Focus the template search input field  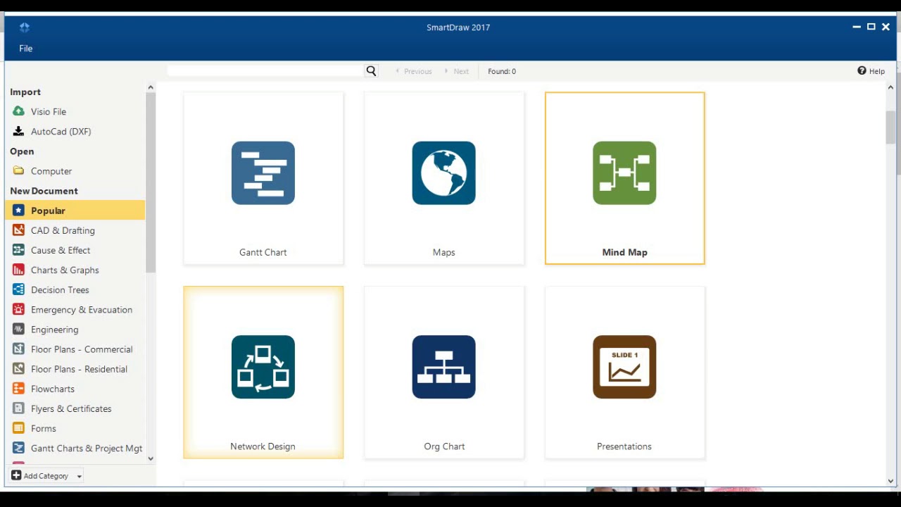pos(265,71)
